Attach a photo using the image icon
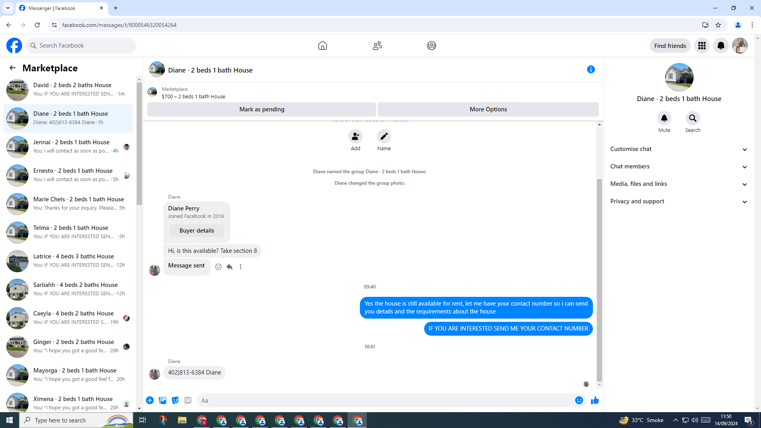This screenshot has width=761, height=428. coord(163,400)
